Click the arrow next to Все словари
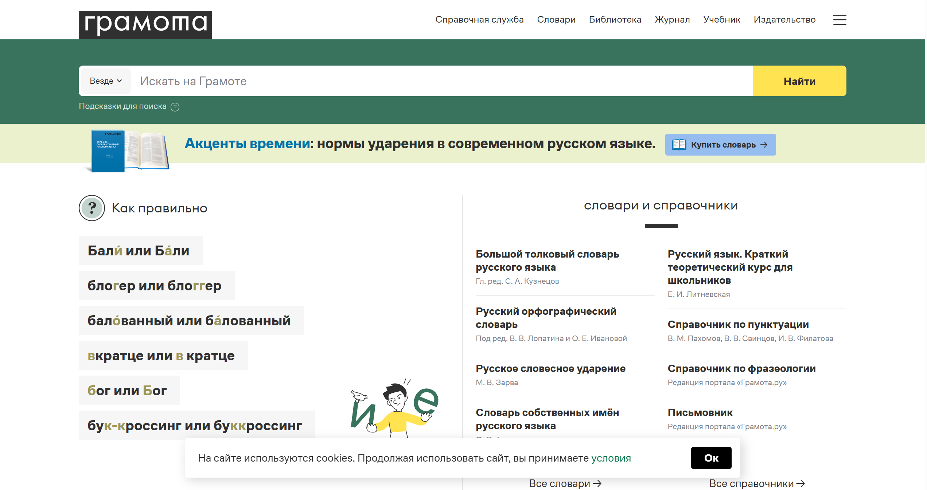The height and width of the screenshot is (490, 927). [x=598, y=483]
